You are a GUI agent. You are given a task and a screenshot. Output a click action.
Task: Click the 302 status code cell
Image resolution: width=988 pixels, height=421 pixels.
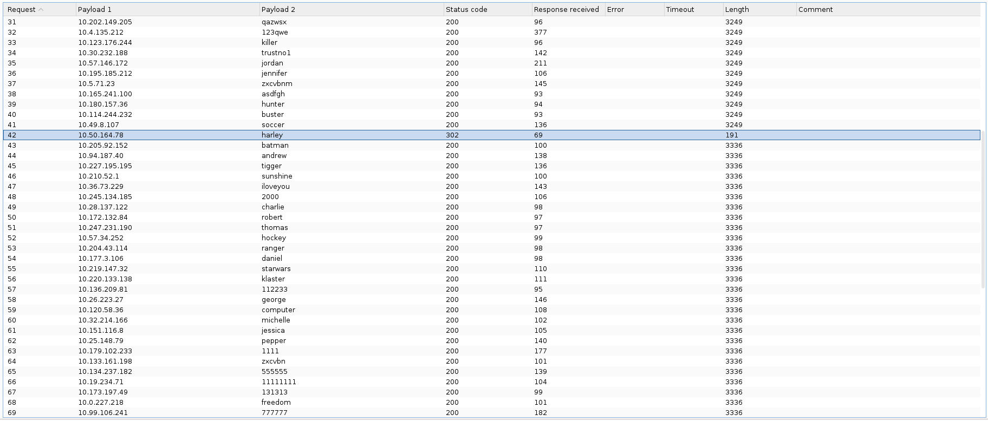452,135
